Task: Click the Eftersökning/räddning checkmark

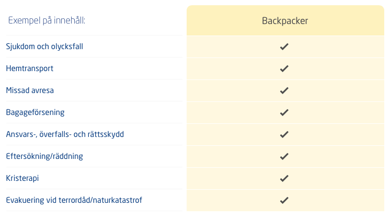Action: [x=284, y=156]
